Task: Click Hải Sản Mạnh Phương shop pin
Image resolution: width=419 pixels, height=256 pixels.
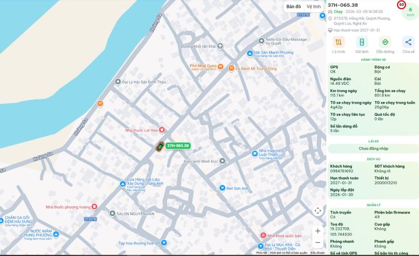Action: pyautogui.click(x=249, y=53)
